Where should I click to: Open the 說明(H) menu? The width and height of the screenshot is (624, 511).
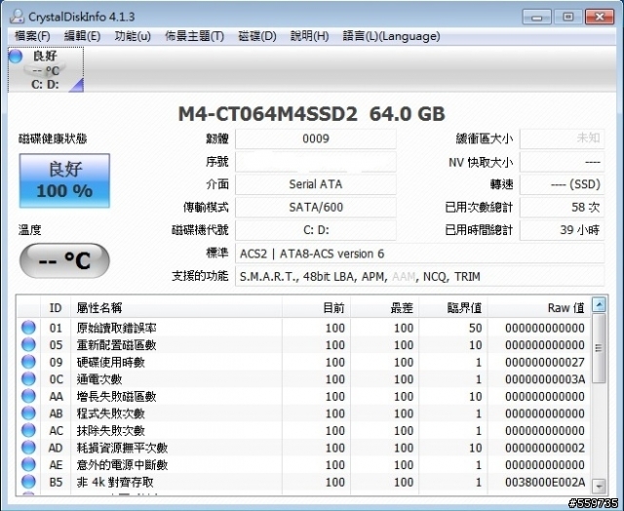[x=309, y=36]
